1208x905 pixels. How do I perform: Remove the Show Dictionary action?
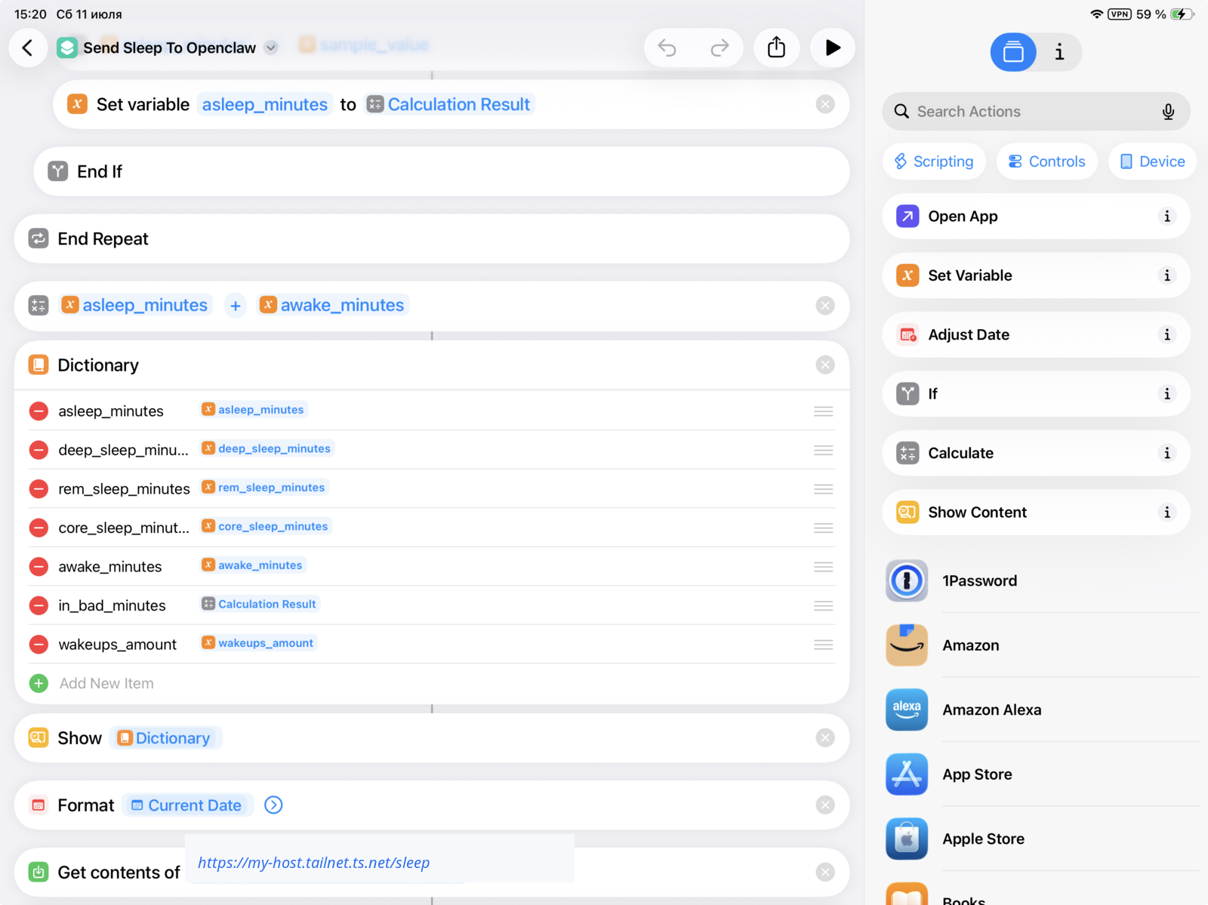click(825, 738)
